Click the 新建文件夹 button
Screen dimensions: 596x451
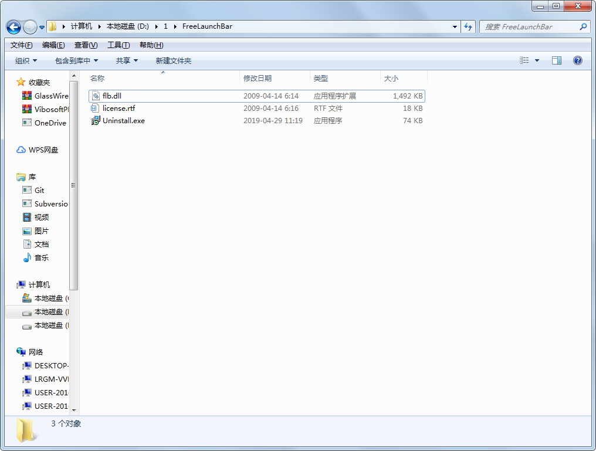pyautogui.click(x=173, y=60)
